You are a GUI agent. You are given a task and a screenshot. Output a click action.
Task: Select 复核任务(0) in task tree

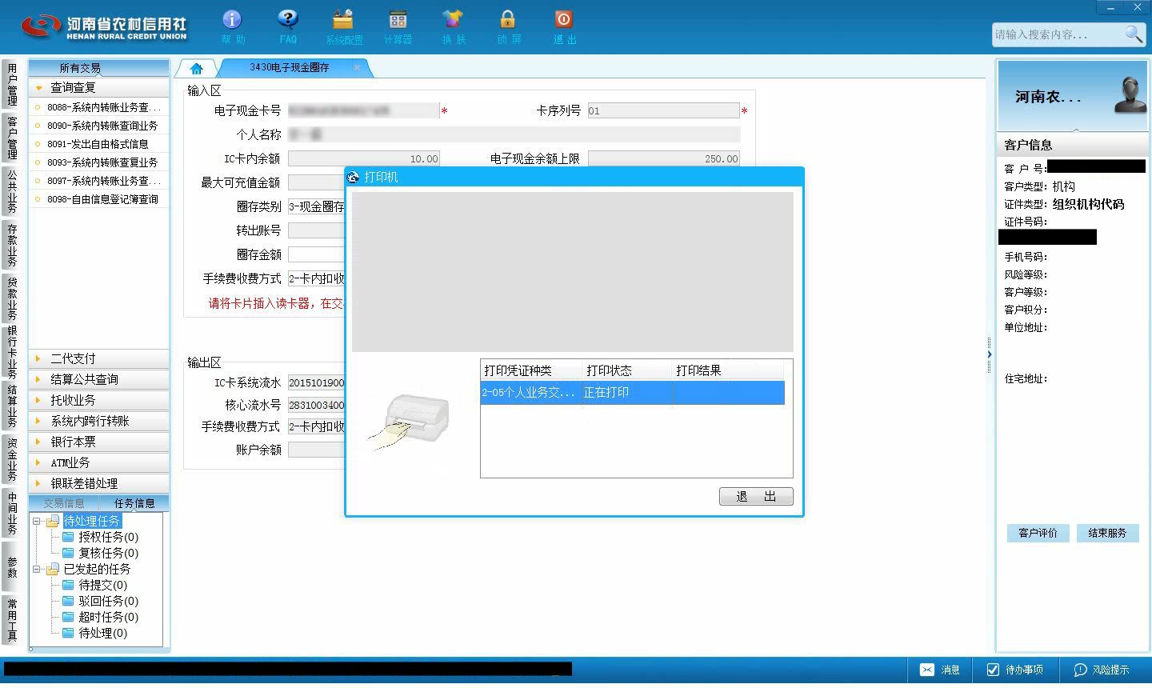[x=108, y=553]
